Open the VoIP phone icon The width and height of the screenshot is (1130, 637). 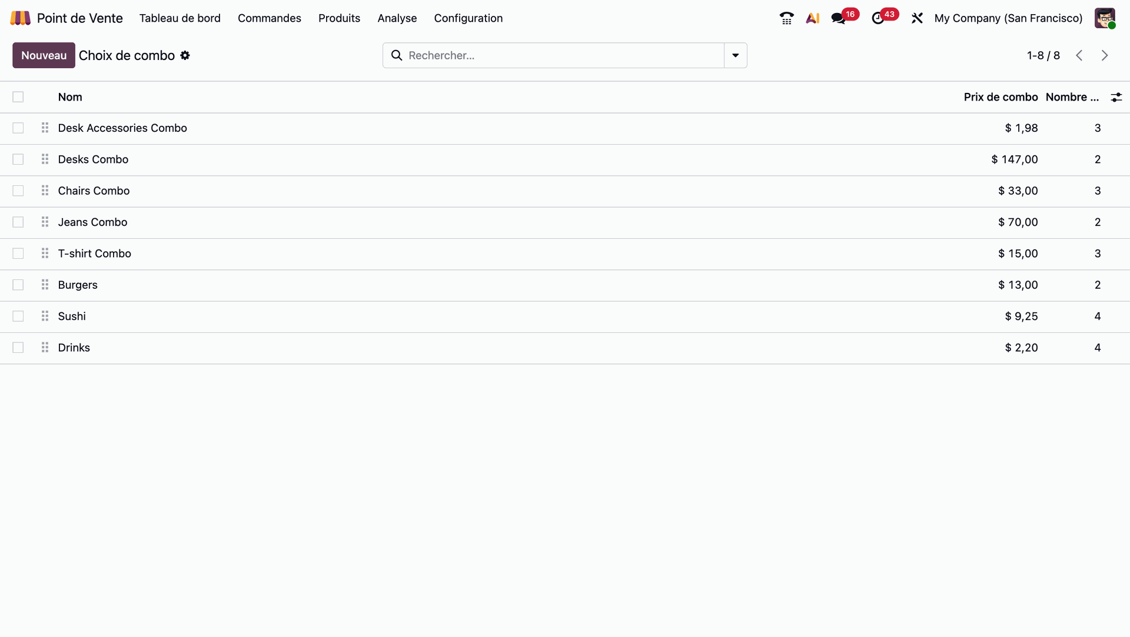(786, 18)
